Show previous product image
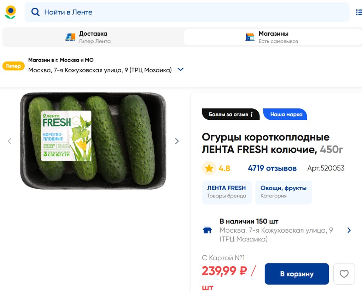Screen dimensions: 362x292 click(10, 141)
